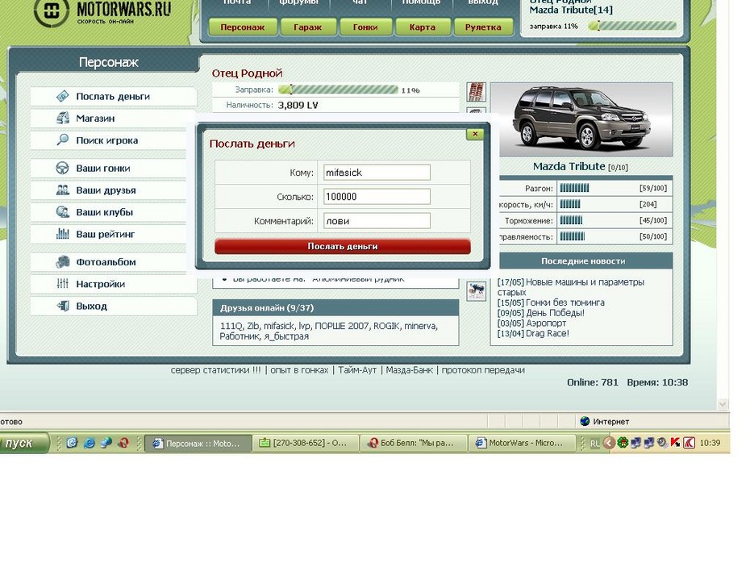This screenshot has width=750, height=563.
Task: Click the black-and-red K tray icon
Action: click(675, 443)
